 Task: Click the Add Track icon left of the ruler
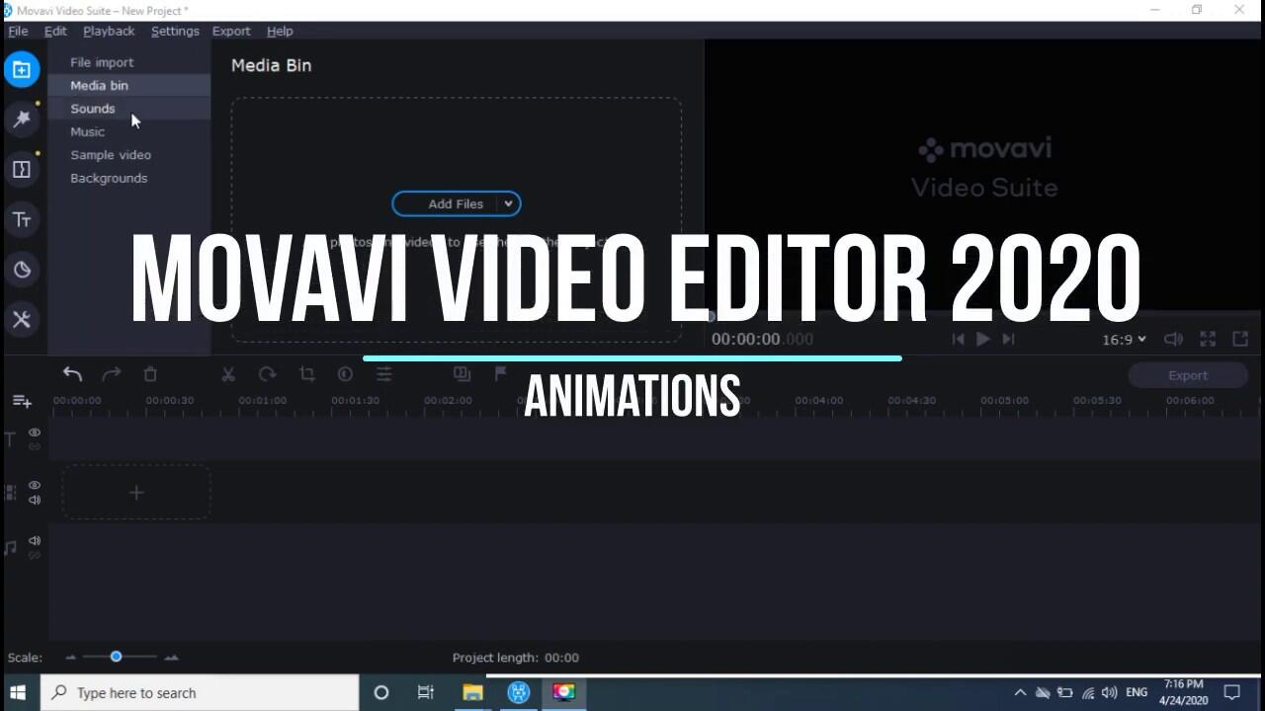point(22,401)
